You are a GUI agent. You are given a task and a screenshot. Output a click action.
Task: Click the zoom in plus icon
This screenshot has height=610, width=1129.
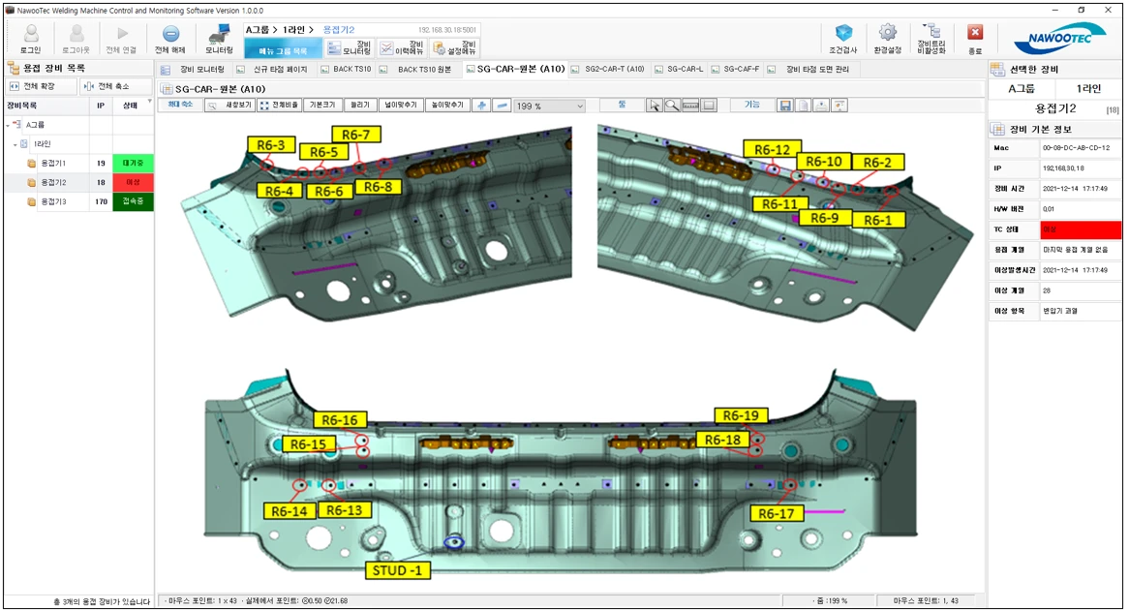(481, 106)
